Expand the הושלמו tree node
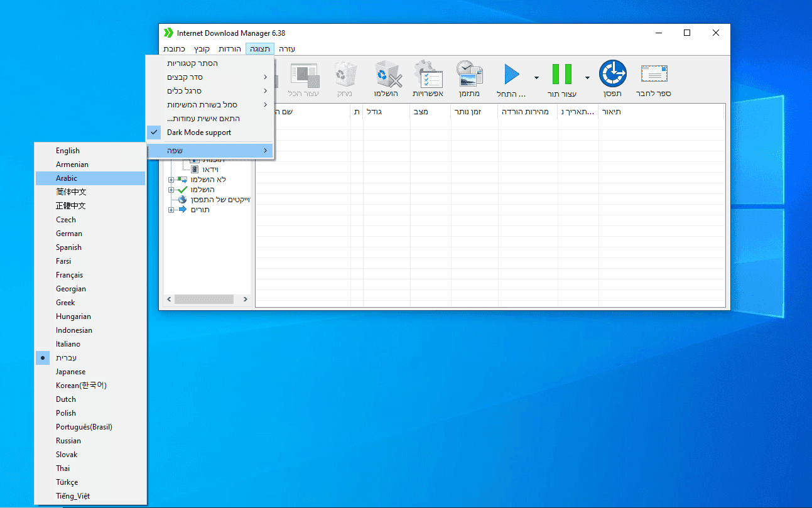Viewport: 812px width, 508px height. (x=171, y=190)
